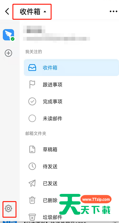This screenshot has width=119, height=223.
Task: Click the paper plane icon beside 已发送
Action: (32, 183)
